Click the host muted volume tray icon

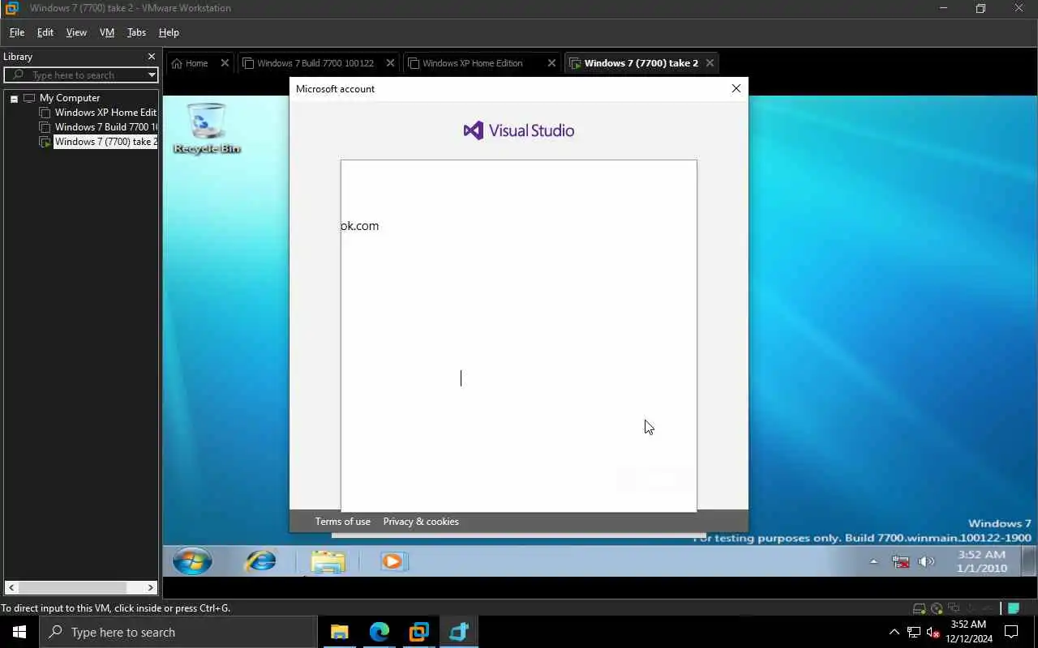[933, 632]
